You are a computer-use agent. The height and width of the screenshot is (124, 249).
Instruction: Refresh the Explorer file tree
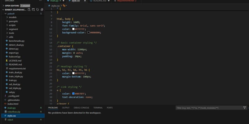coord(38,10)
